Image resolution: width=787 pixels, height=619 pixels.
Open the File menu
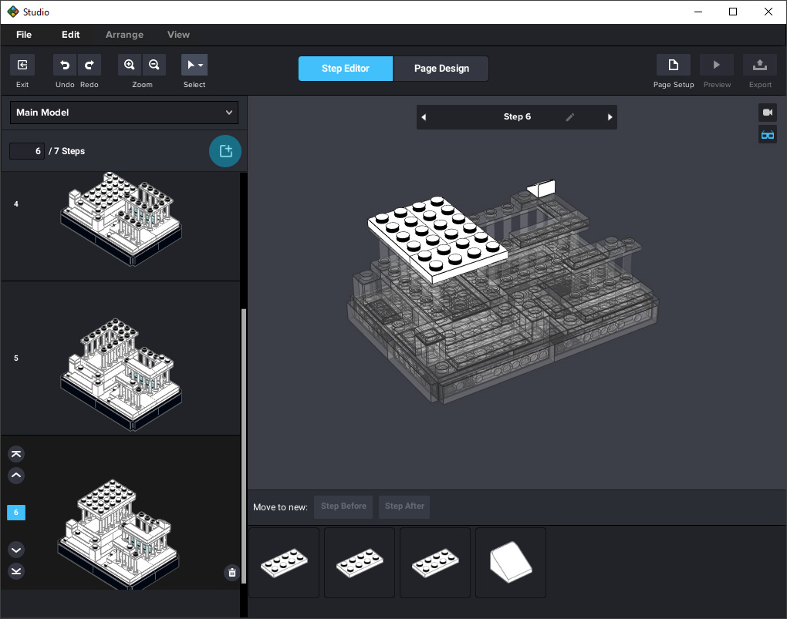point(24,35)
